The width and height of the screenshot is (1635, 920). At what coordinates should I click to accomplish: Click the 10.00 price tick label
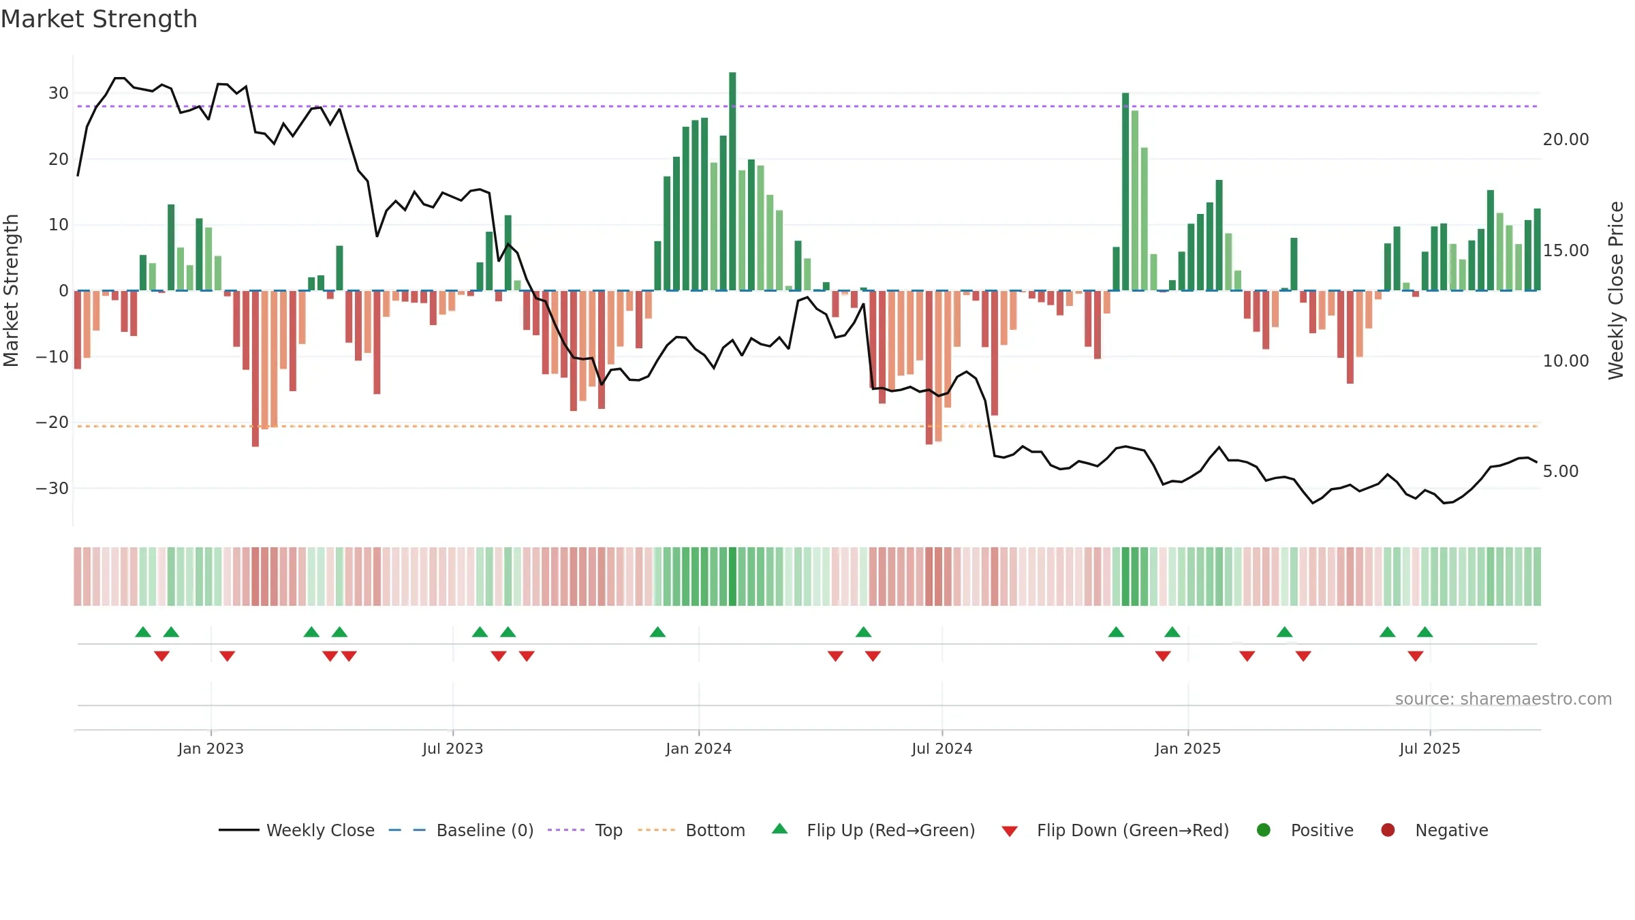coord(1566,361)
